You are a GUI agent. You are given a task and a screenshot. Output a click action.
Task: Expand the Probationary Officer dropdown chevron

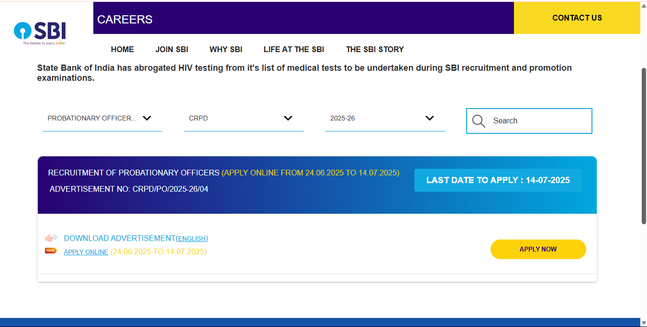click(147, 118)
